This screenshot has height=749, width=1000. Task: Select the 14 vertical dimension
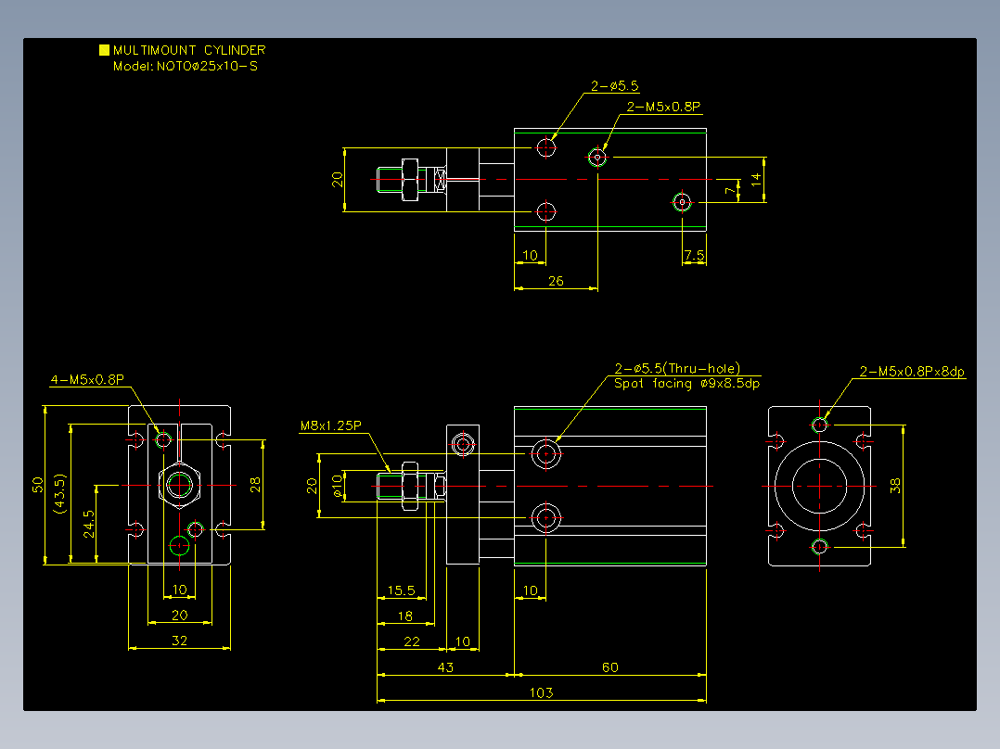pos(756,180)
